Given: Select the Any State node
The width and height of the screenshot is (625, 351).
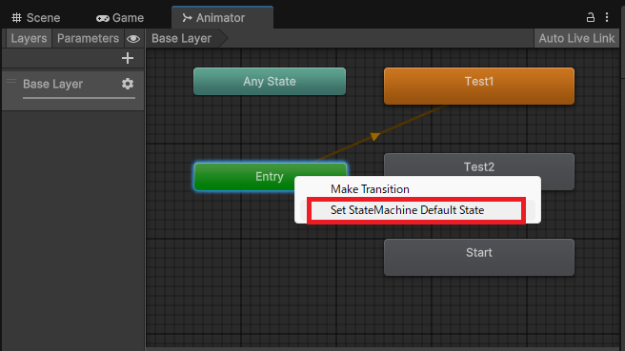Looking at the screenshot, I should click(x=270, y=81).
